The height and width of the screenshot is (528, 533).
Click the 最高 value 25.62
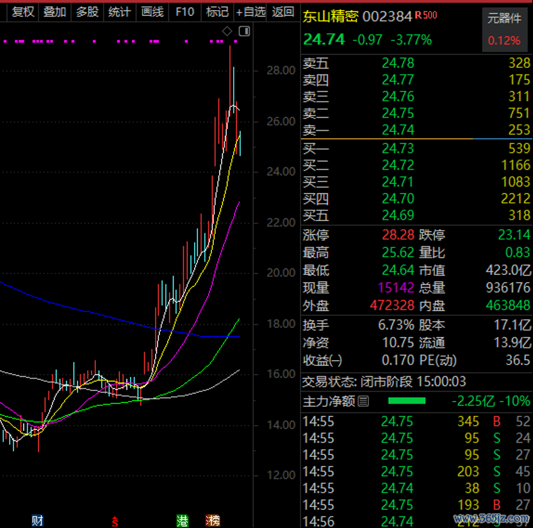tap(398, 252)
